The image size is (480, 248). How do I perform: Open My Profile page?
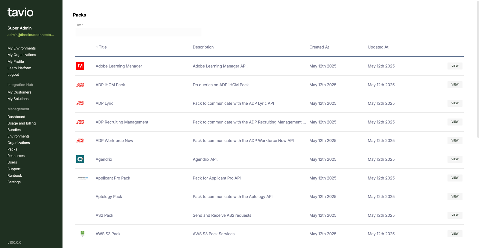(x=16, y=61)
